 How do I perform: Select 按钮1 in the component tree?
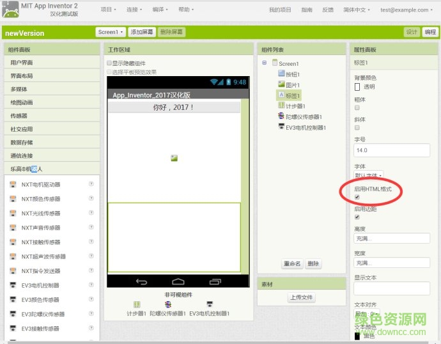(289, 74)
